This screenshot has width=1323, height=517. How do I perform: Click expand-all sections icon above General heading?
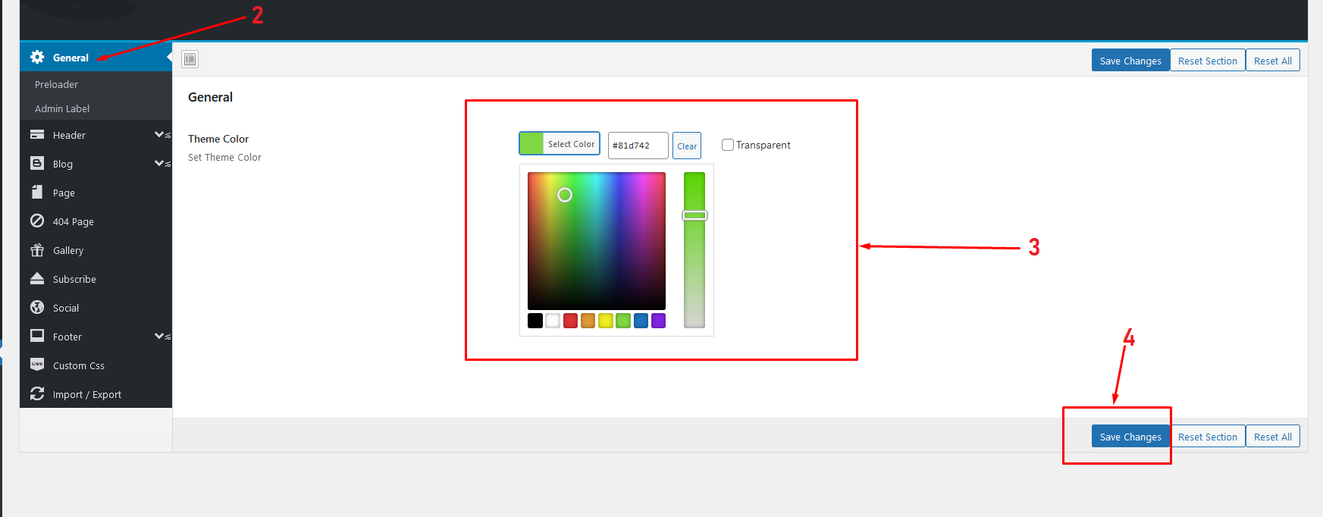190,59
